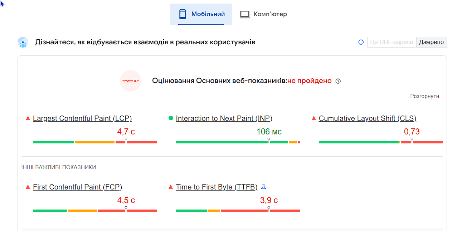Open Cumulative Layout Shift (CLS) link

(x=368, y=118)
